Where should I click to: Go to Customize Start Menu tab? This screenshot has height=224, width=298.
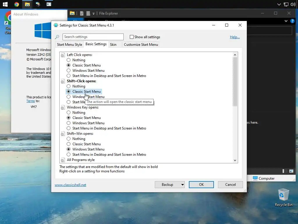(x=141, y=45)
